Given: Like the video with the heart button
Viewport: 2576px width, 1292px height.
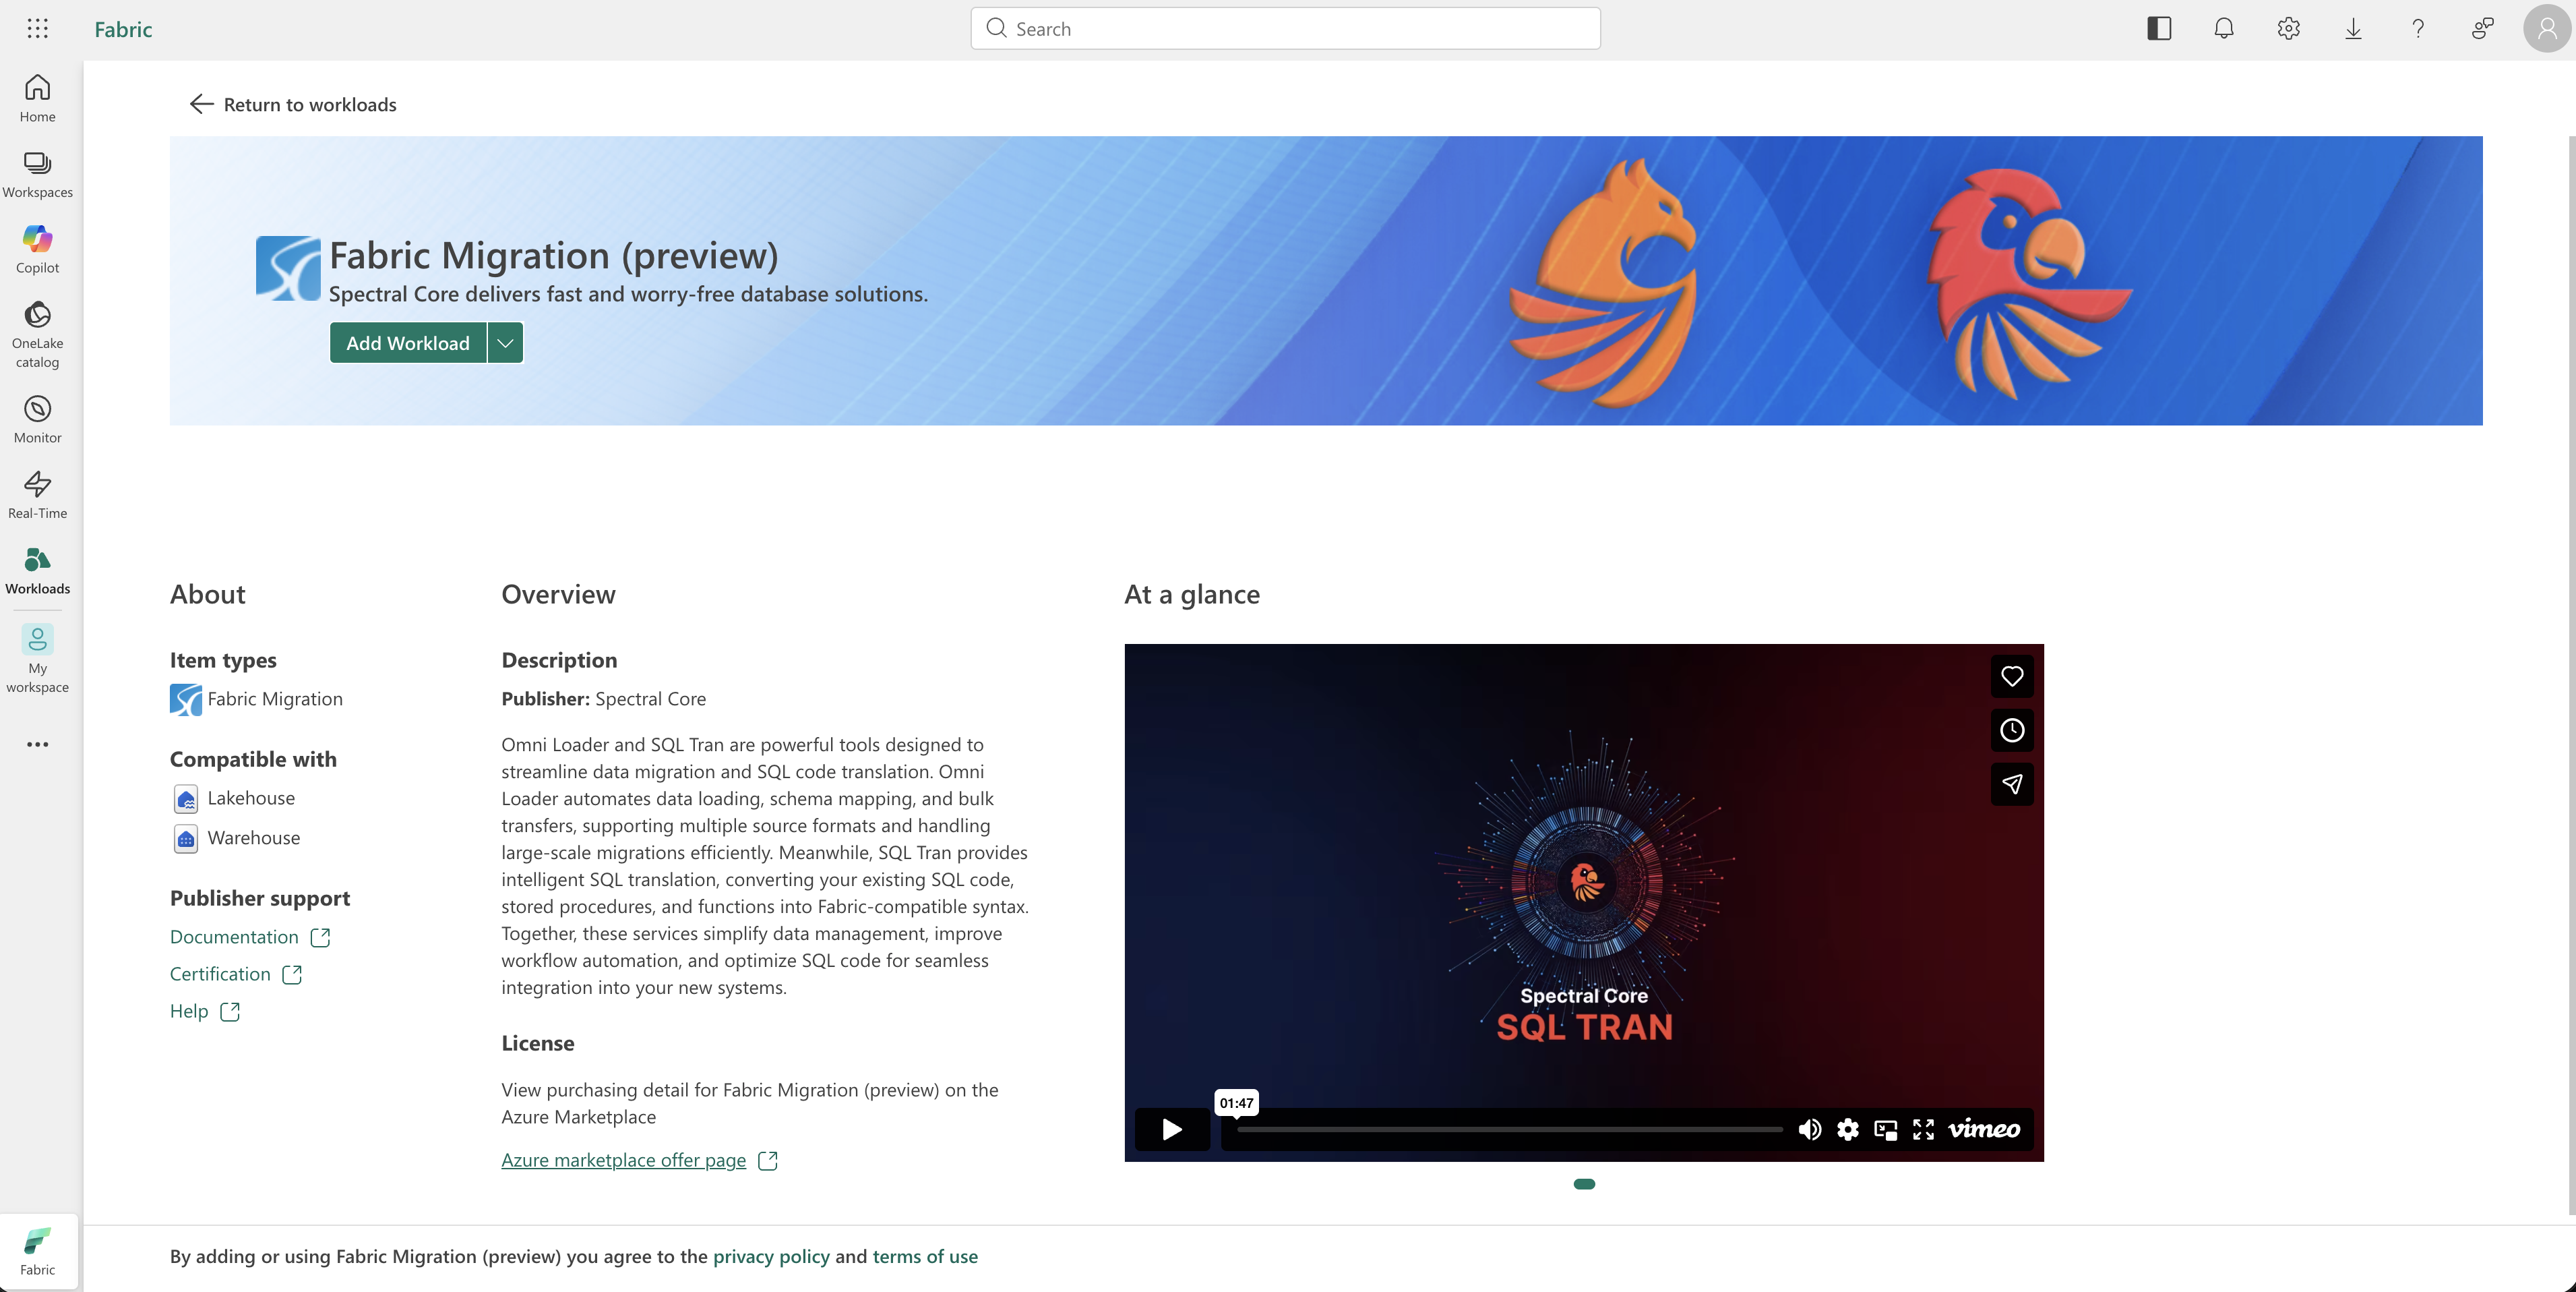Looking at the screenshot, I should tap(2012, 676).
